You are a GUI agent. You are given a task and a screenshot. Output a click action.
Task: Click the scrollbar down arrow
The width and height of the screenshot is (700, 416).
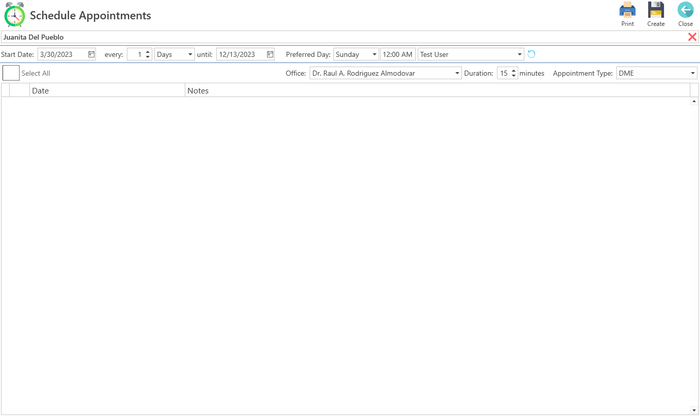[x=694, y=410]
